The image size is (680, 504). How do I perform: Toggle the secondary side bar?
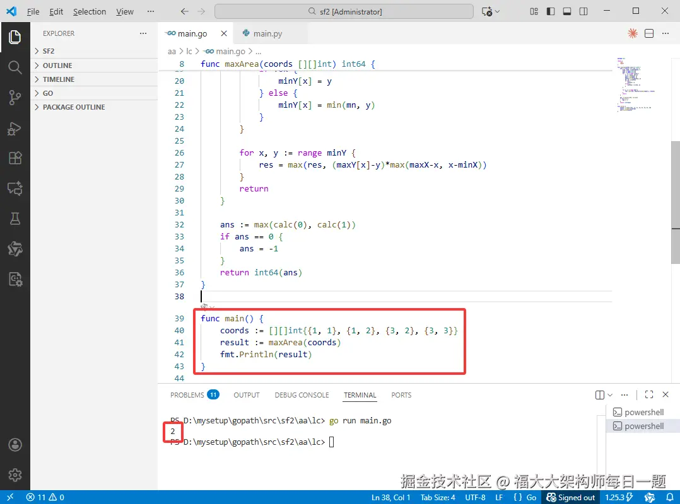(x=583, y=11)
